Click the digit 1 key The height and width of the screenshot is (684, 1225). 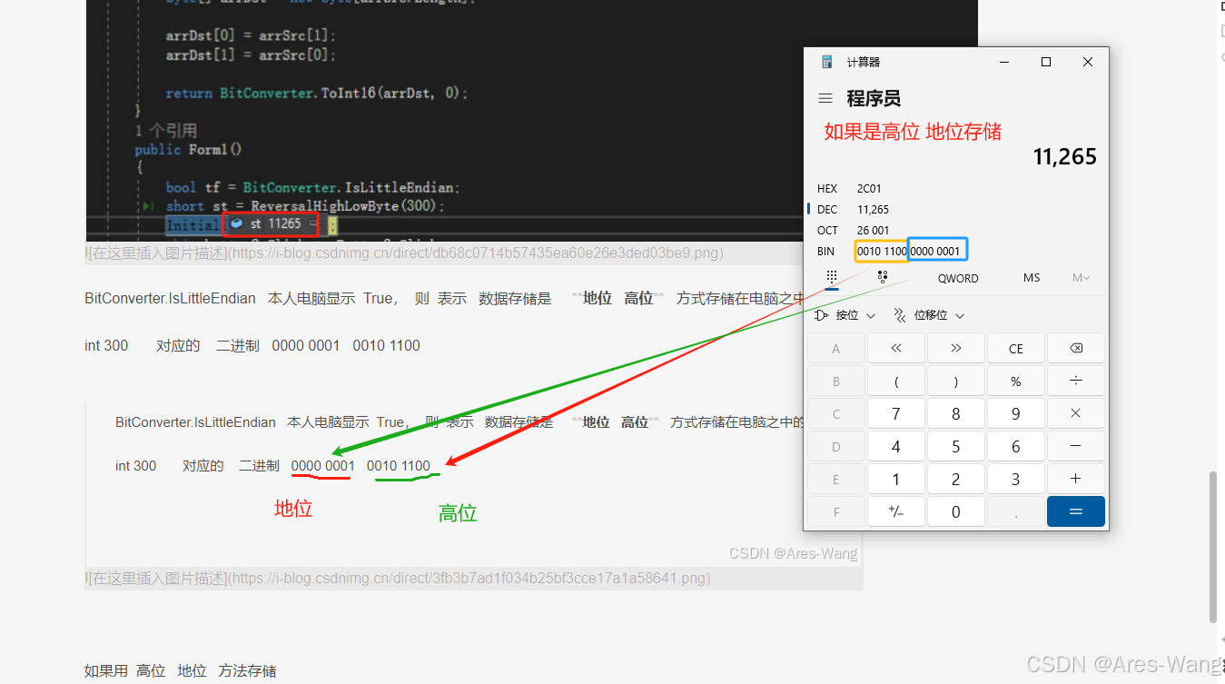[x=896, y=480]
